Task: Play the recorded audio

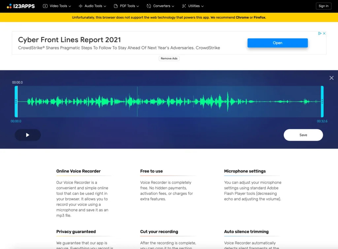Action: pyautogui.click(x=28, y=135)
